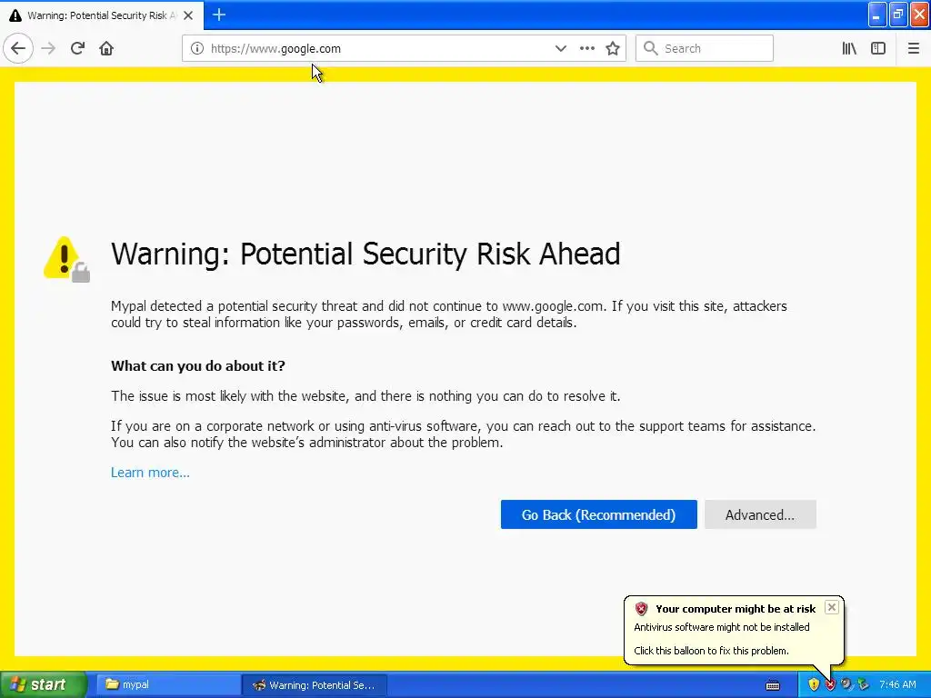Image resolution: width=931 pixels, height=698 pixels.
Task: Close the browser window with red X
Action: pyautogui.click(x=920, y=15)
